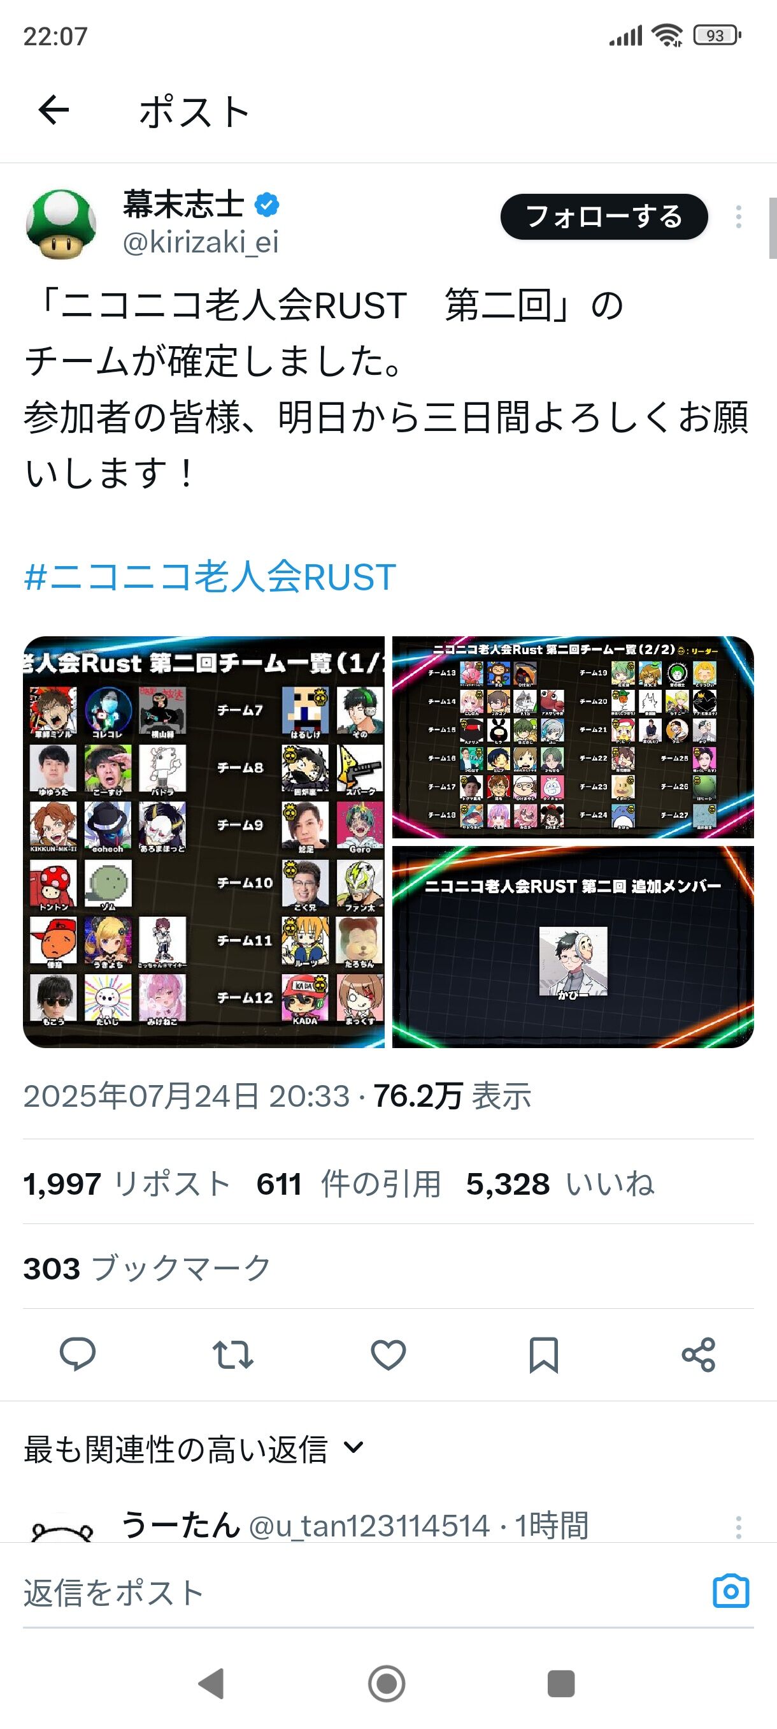Tap the blue verified badge beside 幕末志士
Screen dimensions: 777x1729
point(267,205)
